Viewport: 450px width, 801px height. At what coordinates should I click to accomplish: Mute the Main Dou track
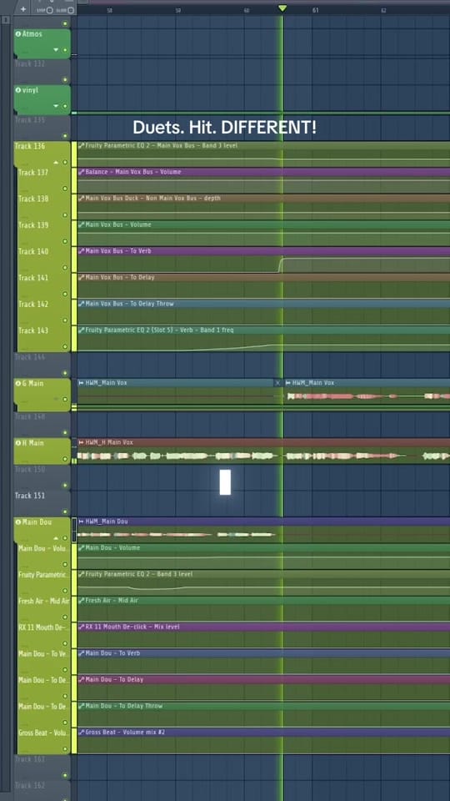click(x=65, y=538)
